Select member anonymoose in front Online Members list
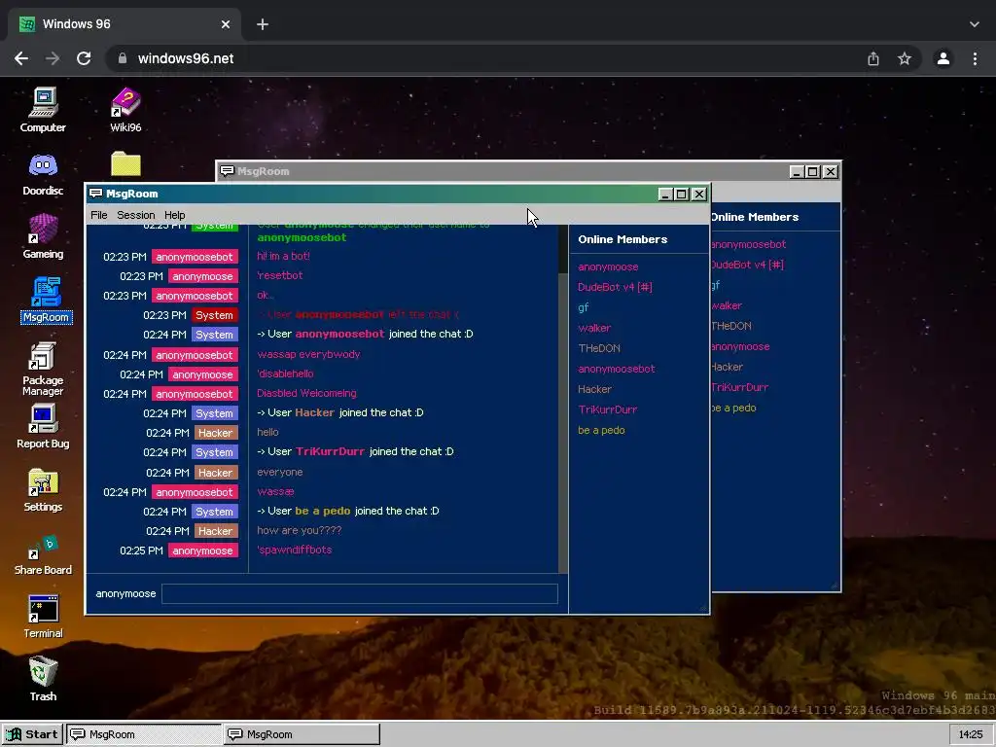The image size is (996, 747). [x=608, y=267]
